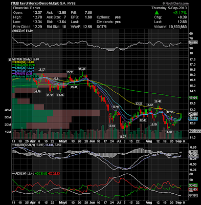The width and height of the screenshot is (201, 205).
Task: Click the '14.45' price low label
Action: (x=60, y=95)
